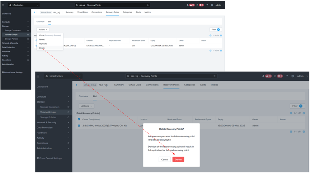
Task: Click the help question mark in lower window
Action: pos(287,76)
